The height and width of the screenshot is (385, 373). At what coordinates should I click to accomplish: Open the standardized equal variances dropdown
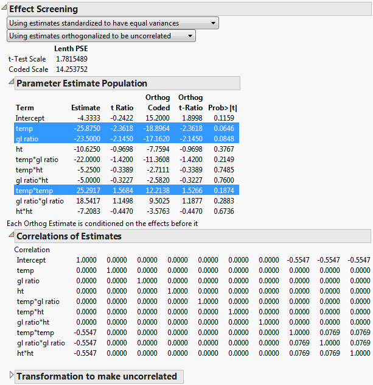[x=113, y=23]
